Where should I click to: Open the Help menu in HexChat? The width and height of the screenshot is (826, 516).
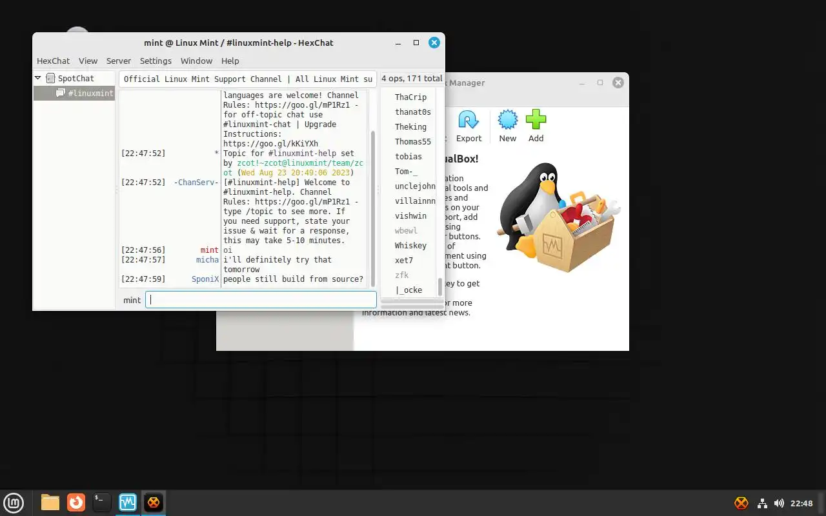coord(230,61)
